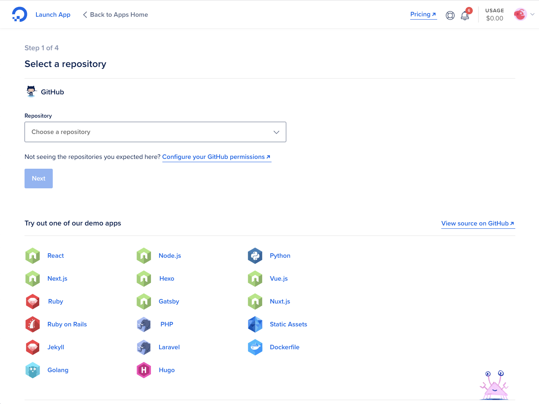Click the Ruby gem icon
This screenshot has width=539, height=404.
(33, 301)
